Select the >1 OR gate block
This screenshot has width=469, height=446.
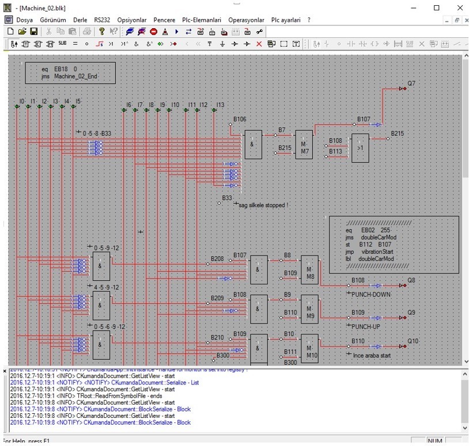coord(360,148)
